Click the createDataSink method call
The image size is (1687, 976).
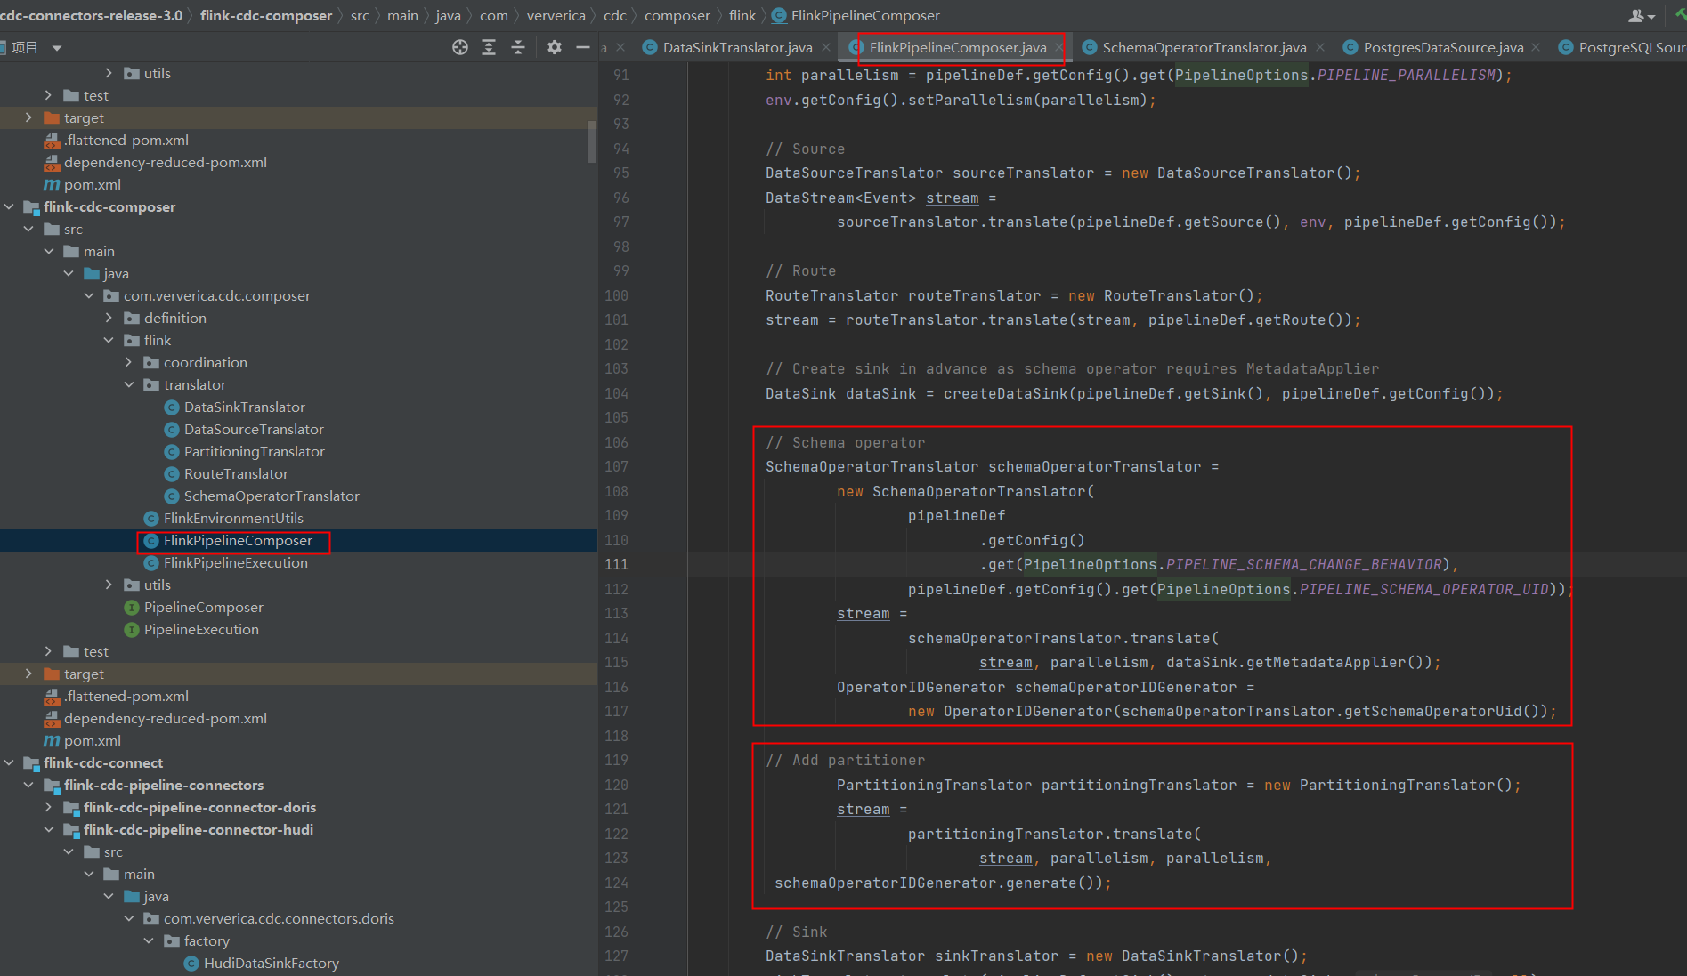pos(1005,393)
